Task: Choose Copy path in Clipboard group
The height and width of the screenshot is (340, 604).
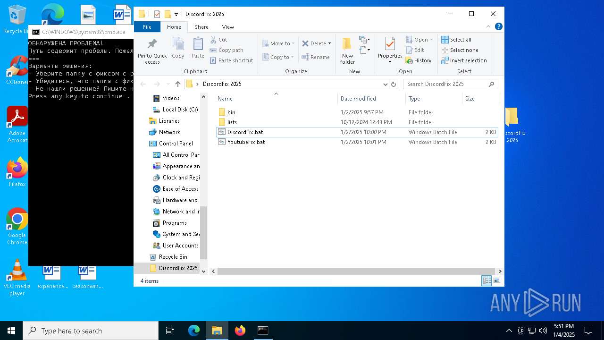Action: click(226, 50)
